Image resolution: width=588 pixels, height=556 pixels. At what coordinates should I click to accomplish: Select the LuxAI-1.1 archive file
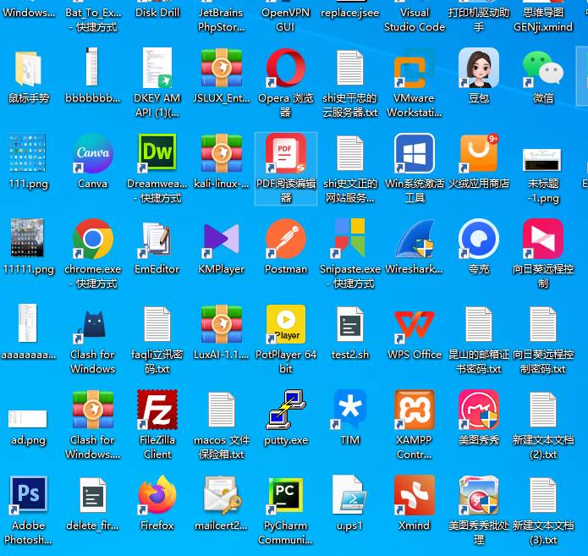[x=222, y=324]
